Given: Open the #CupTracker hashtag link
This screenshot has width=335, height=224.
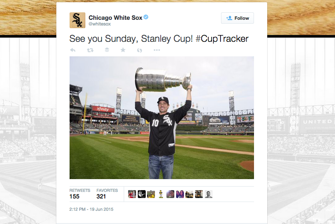Looking at the screenshot, I should [x=222, y=39].
